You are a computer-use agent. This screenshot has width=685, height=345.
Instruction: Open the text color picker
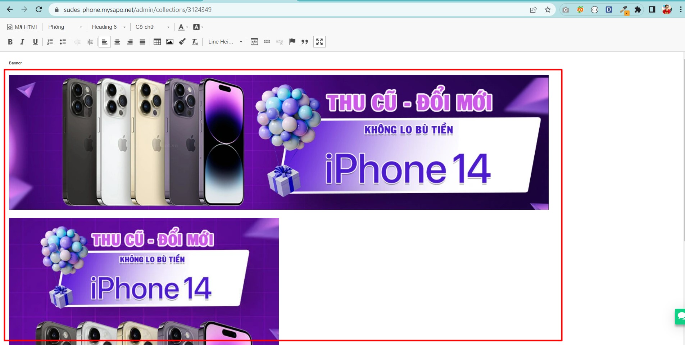[x=183, y=27]
